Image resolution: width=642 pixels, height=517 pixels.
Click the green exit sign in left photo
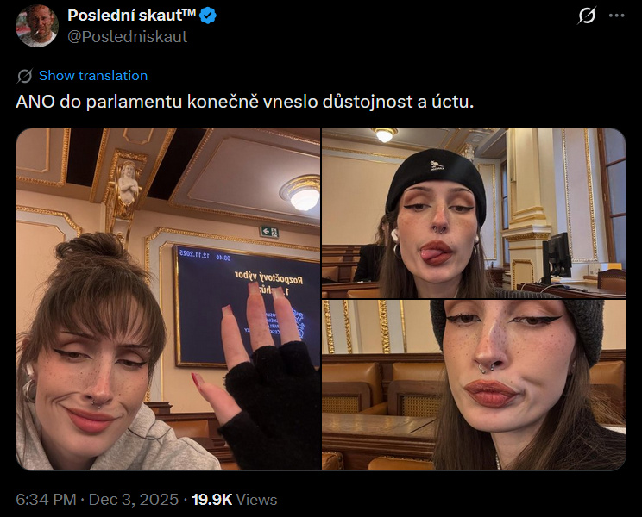point(269,232)
